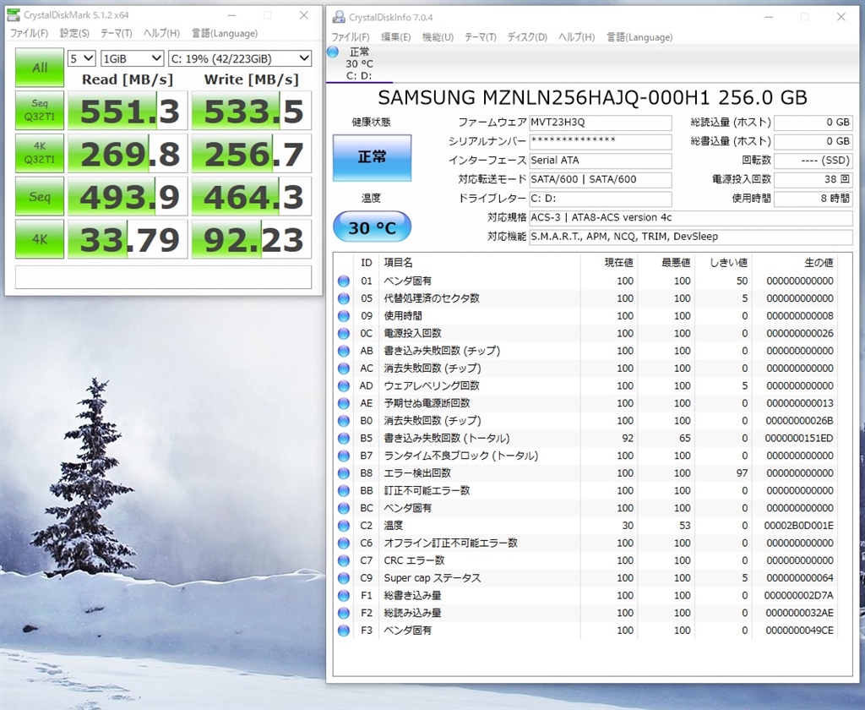Click the CrystalDiskMark title bar app icon

click(x=14, y=15)
